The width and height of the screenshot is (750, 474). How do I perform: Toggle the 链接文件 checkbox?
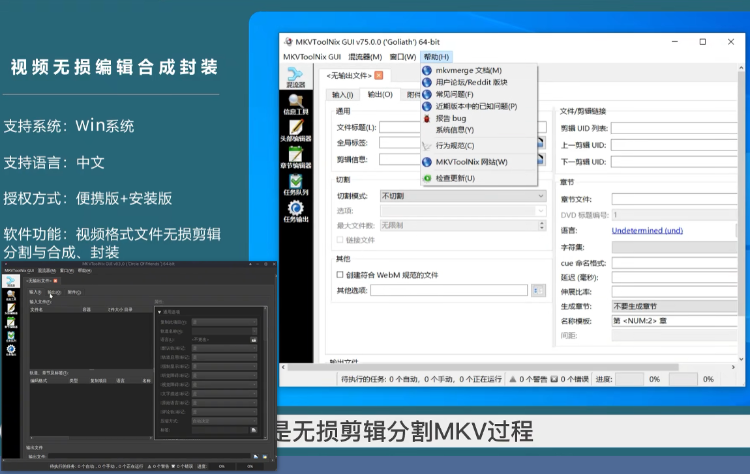pos(340,240)
